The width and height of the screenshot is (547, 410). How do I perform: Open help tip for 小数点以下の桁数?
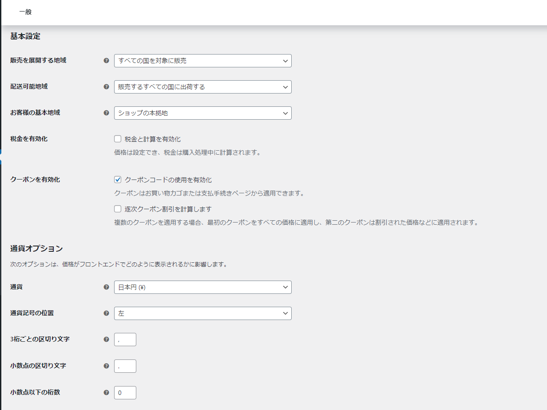point(106,393)
